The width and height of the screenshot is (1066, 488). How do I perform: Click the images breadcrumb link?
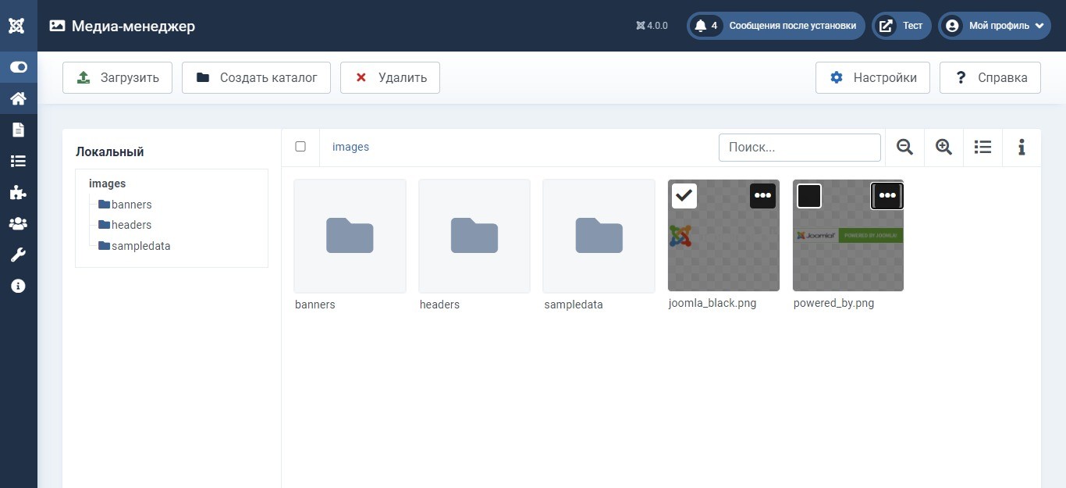pos(350,147)
